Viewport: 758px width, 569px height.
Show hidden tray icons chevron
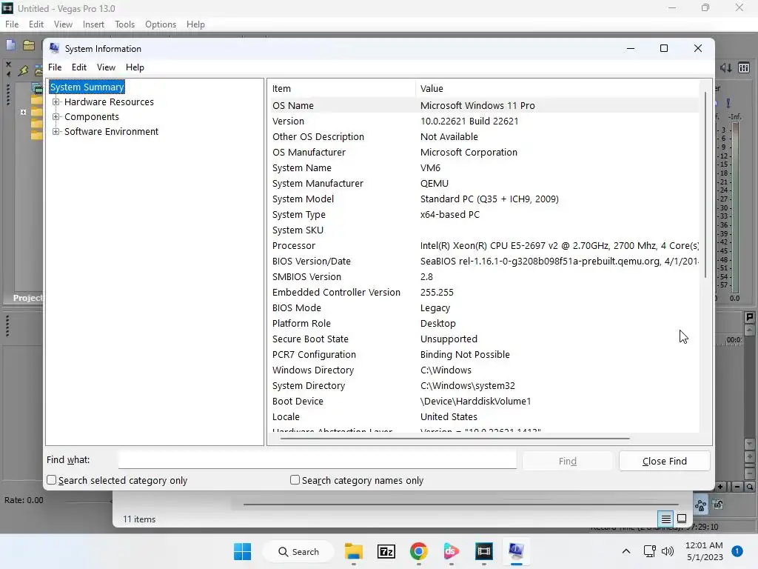tap(626, 551)
